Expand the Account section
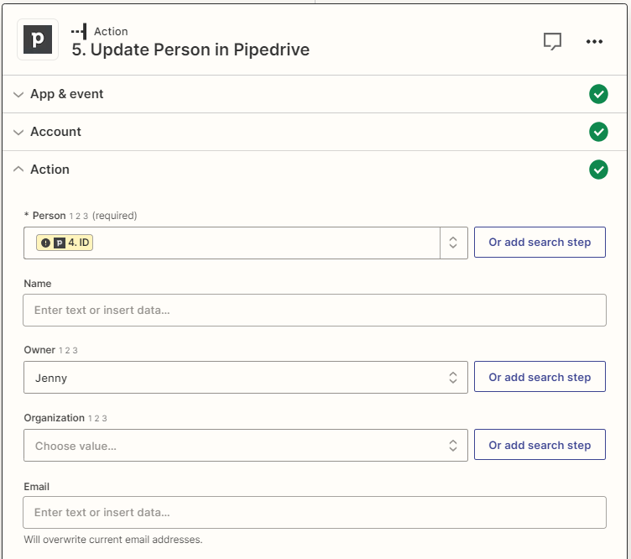 coord(55,132)
